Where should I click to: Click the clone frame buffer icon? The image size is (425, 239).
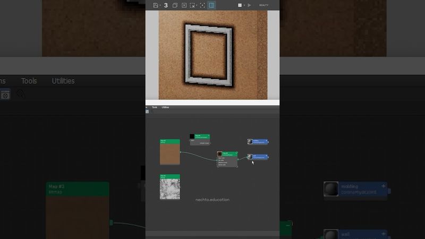[175, 5]
